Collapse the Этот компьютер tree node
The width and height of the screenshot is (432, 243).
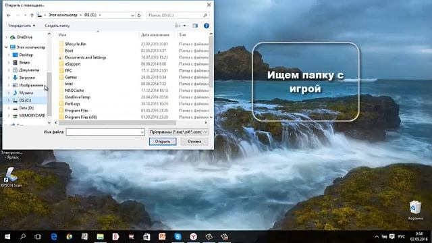pyautogui.click(x=6, y=47)
